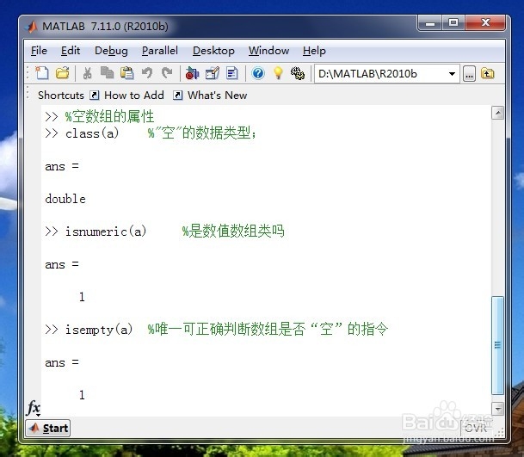Viewport: 524px width, 457px height.
Task: Click the How to Add link
Action: (x=134, y=96)
